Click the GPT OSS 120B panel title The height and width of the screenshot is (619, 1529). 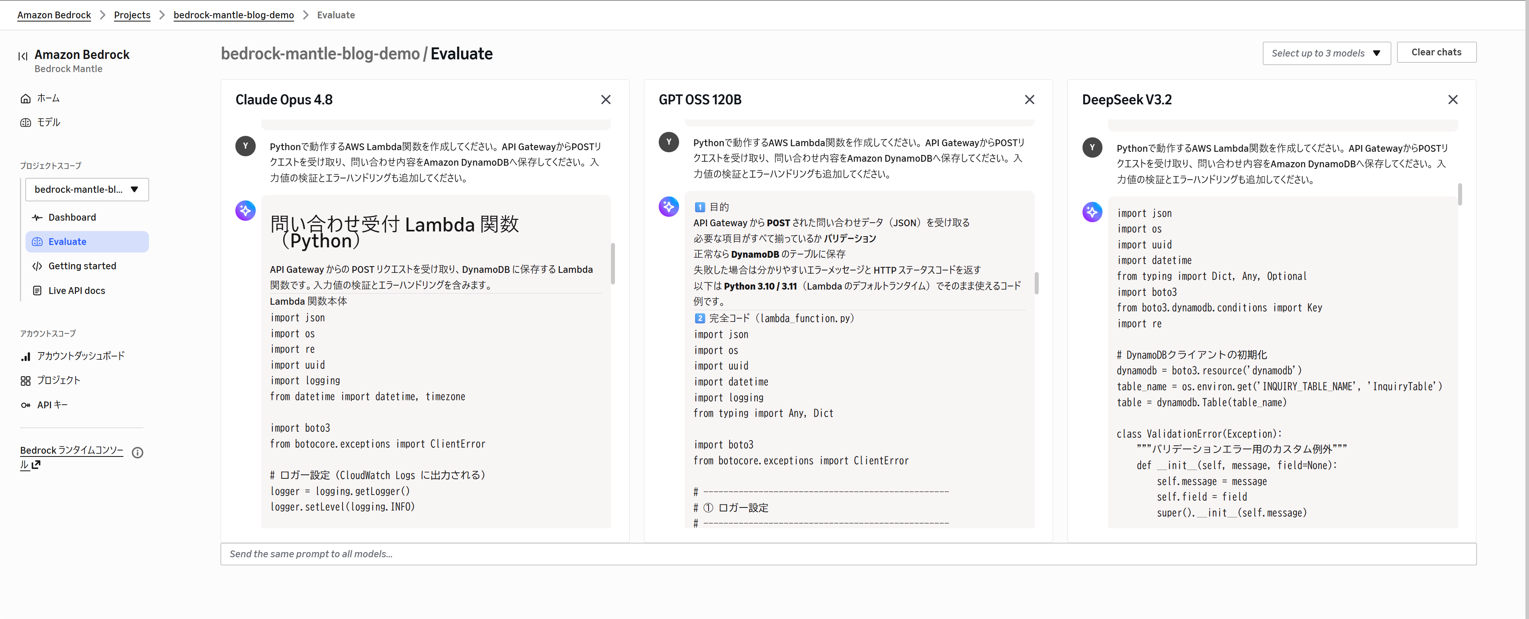(x=700, y=100)
